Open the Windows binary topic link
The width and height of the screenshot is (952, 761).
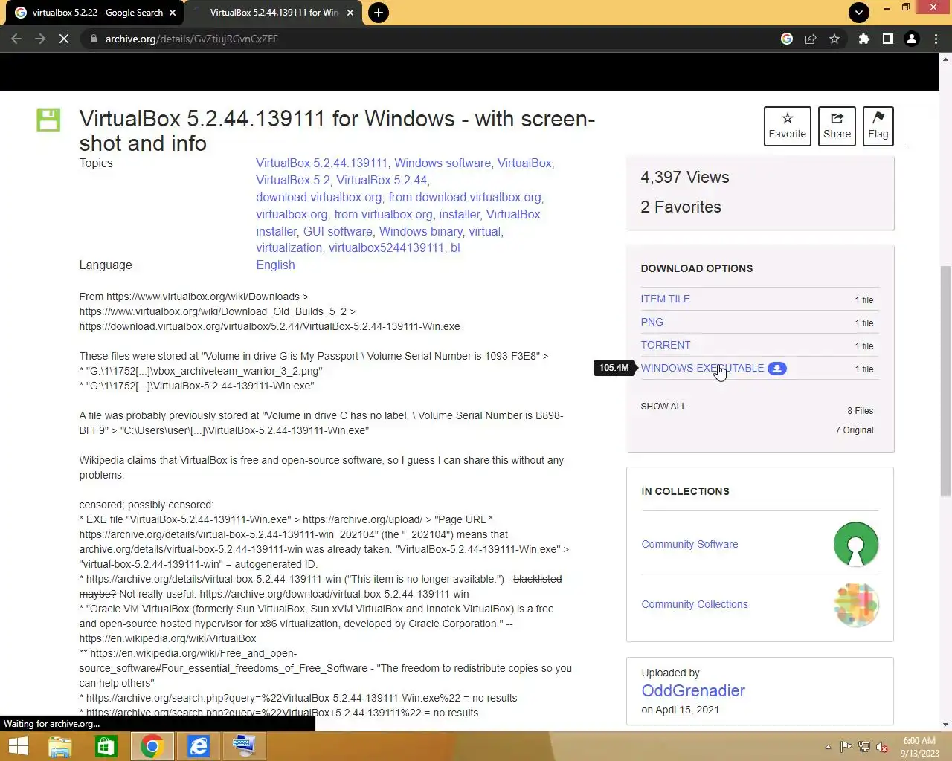421,231
